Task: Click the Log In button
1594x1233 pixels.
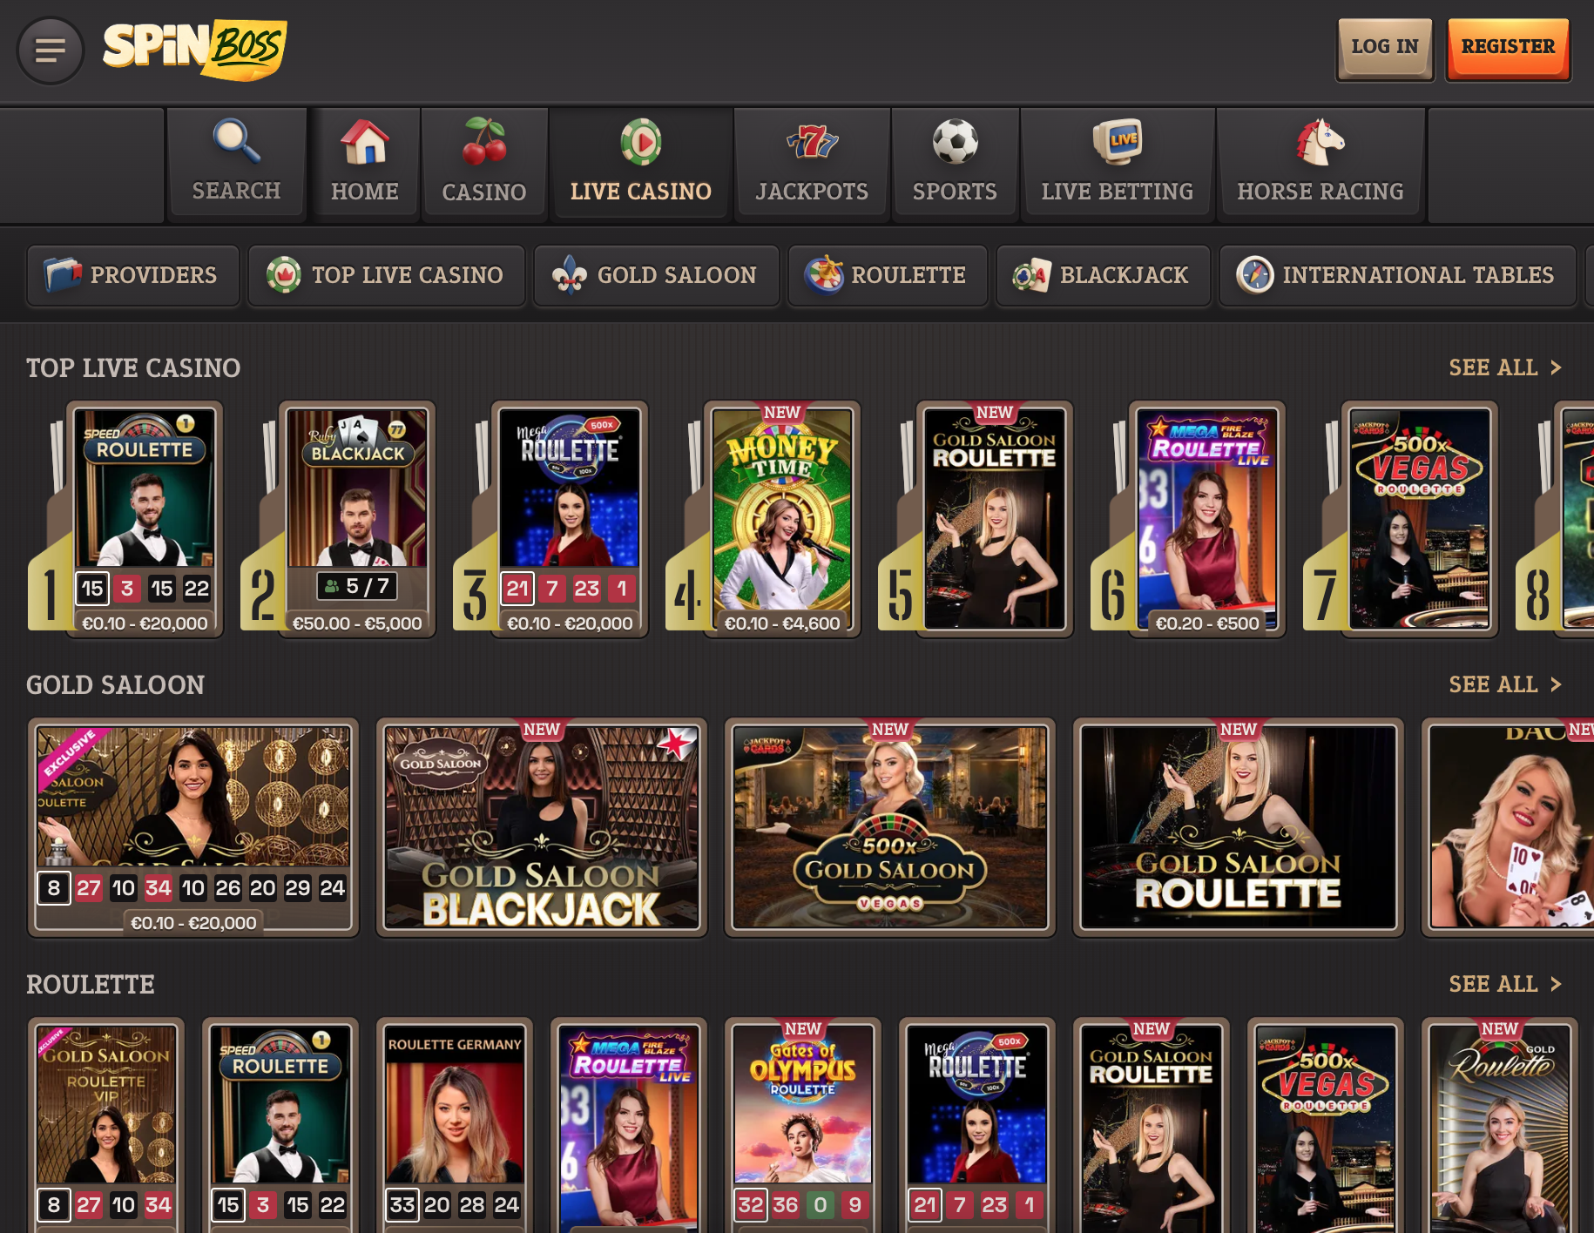Action: click(x=1385, y=49)
